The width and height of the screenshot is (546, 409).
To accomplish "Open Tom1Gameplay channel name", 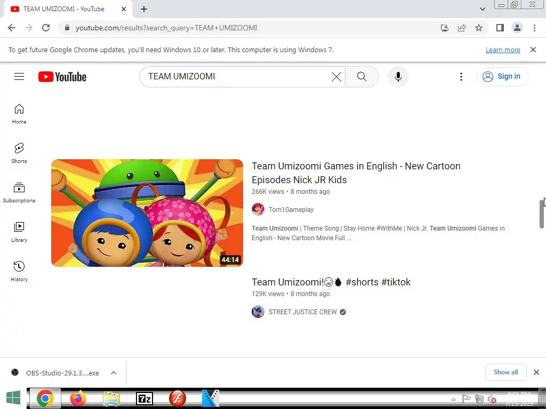I will (x=291, y=210).
